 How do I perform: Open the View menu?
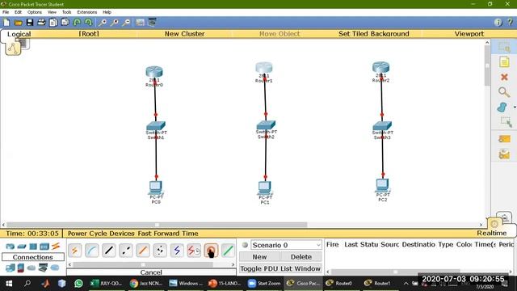(52, 12)
